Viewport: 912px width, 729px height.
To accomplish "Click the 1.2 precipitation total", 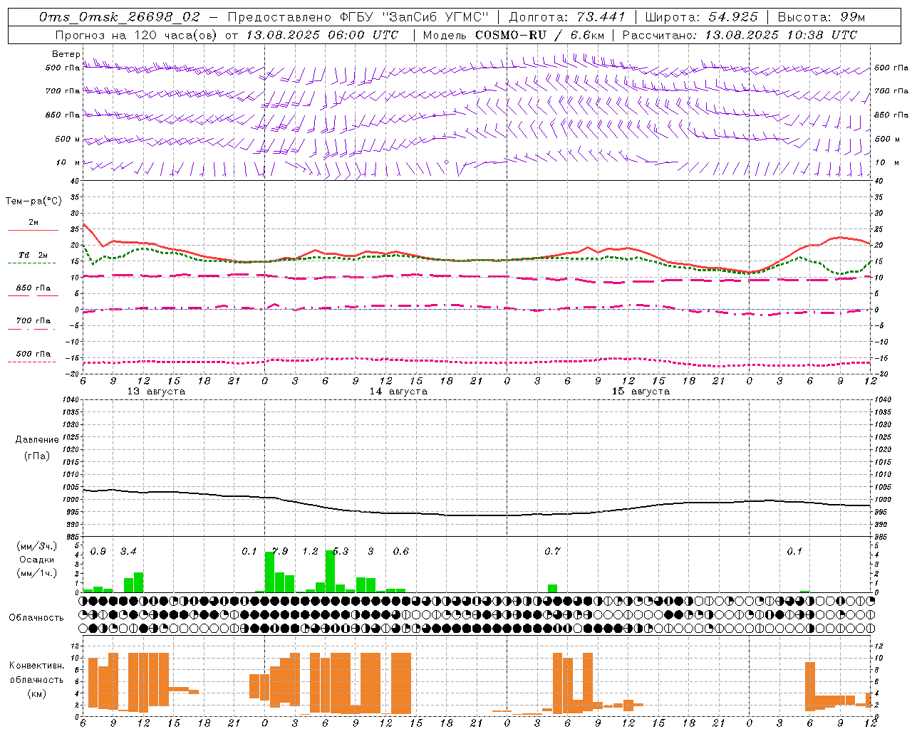I will 310,551.
